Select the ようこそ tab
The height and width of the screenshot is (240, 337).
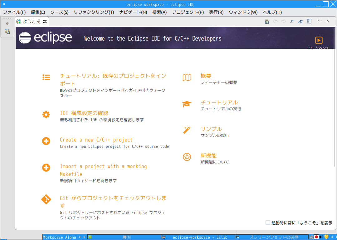[32, 21]
